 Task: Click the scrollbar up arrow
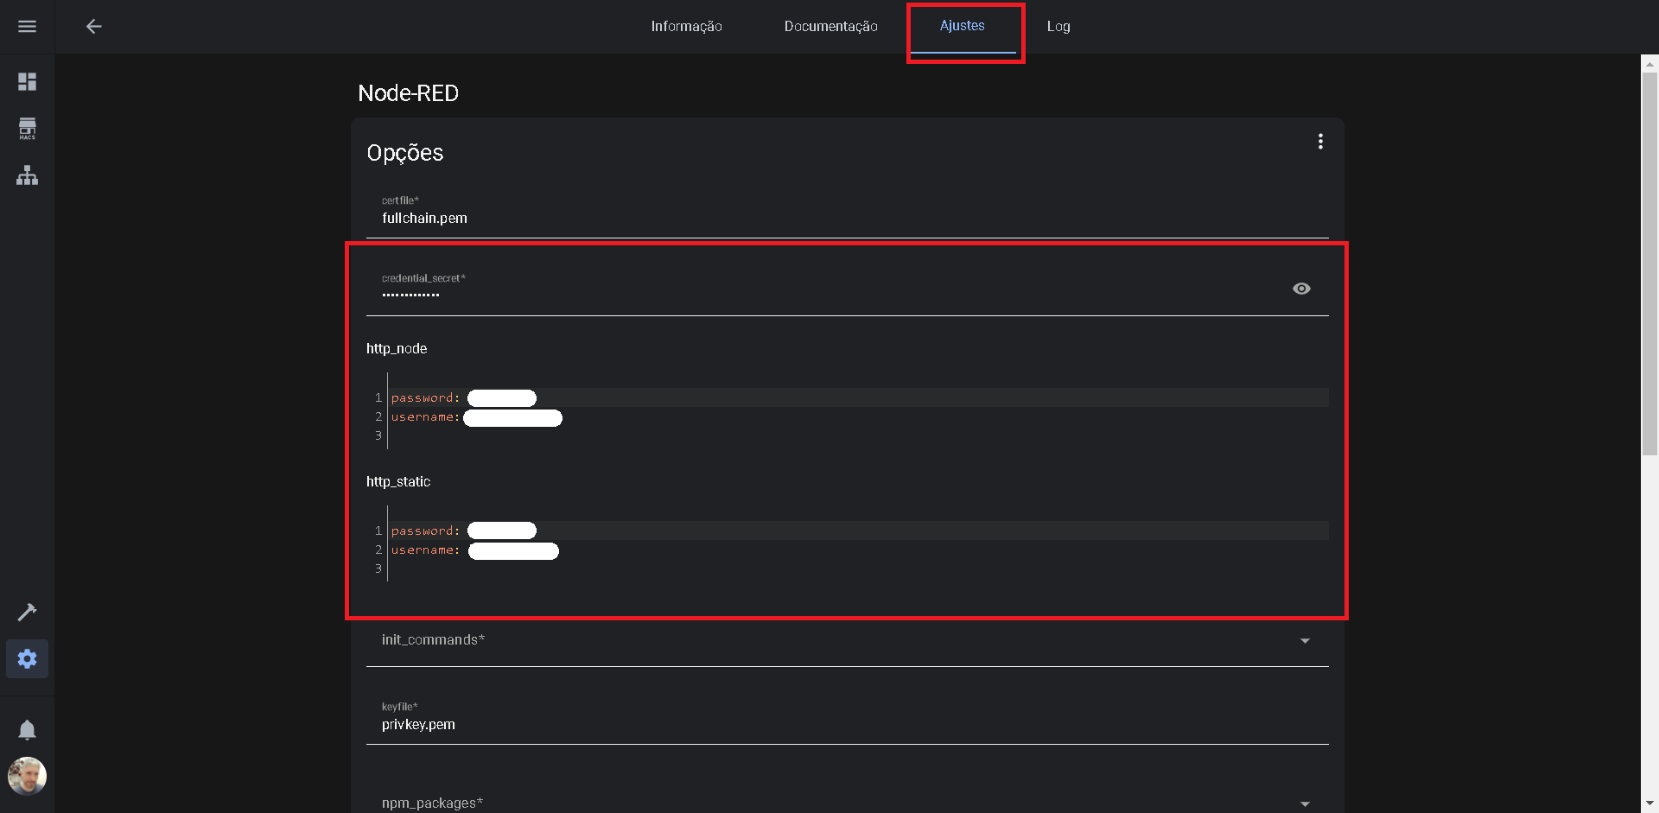(x=1649, y=64)
